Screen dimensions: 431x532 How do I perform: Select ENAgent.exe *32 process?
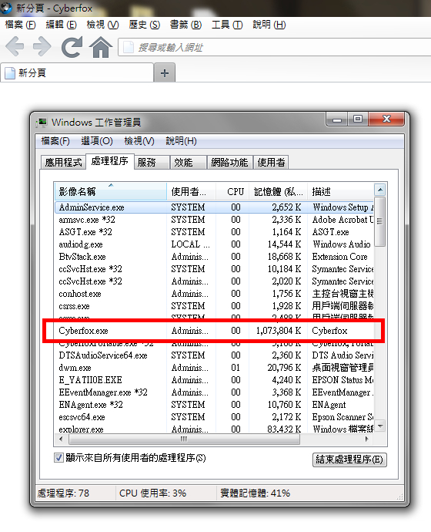pos(214,405)
